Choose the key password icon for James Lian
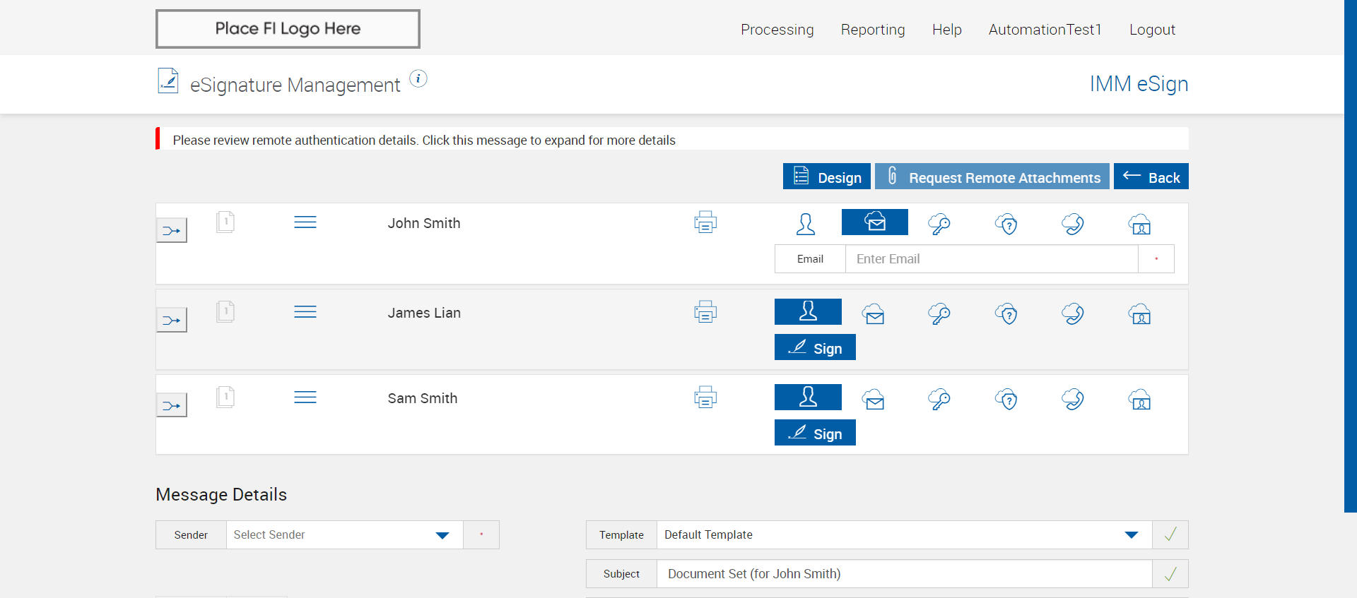The height and width of the screenshot is (598, 1357). click(939, 313)
